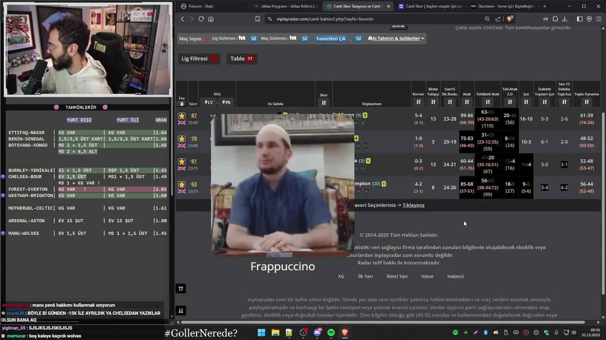Viewport: 606px width, 340px height.
Task: Bookmark this page with the bookmark icon
Action: pyautogui.click(x=258, y=19)
